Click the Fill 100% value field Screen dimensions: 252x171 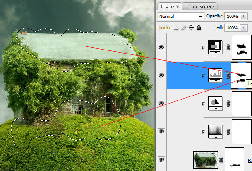232,28
